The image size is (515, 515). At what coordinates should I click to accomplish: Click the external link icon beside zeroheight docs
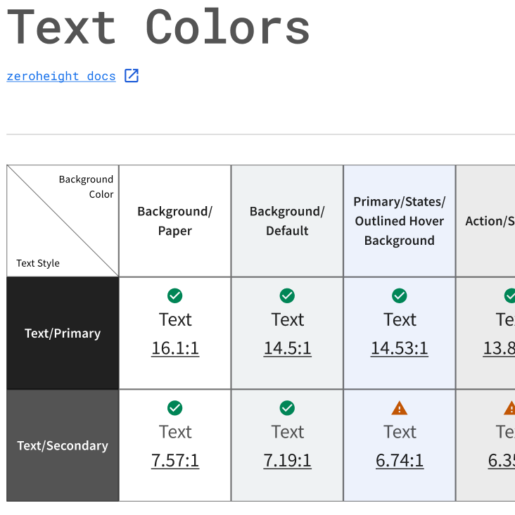[x=132, y=75]
